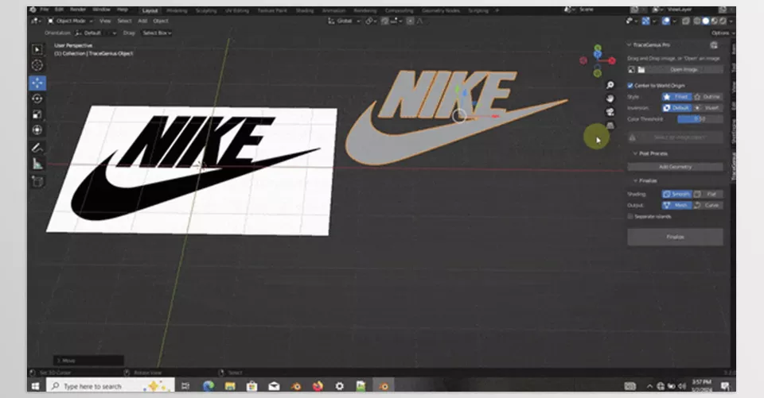Click the large Finalize button

675,237
